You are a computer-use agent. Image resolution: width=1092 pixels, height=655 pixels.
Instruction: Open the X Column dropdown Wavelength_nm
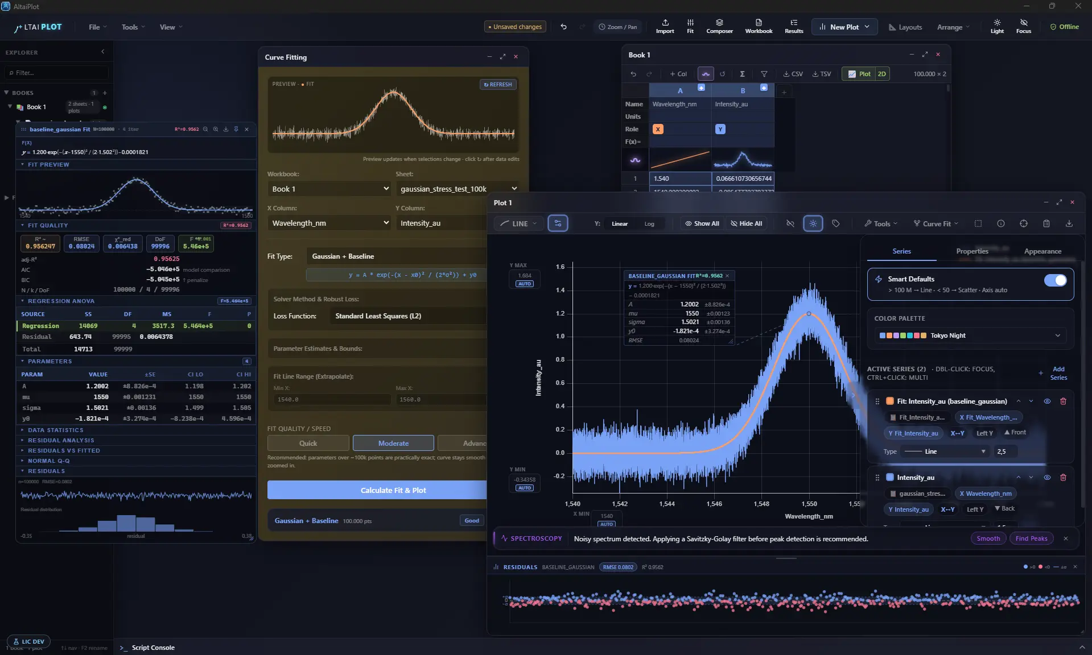tap(330, 223)
